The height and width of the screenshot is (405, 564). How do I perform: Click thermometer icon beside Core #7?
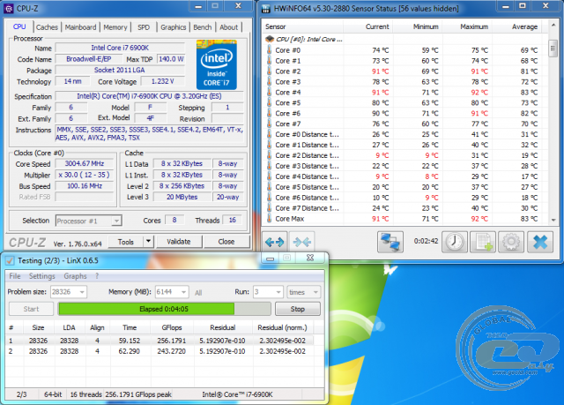click(269, 124)
